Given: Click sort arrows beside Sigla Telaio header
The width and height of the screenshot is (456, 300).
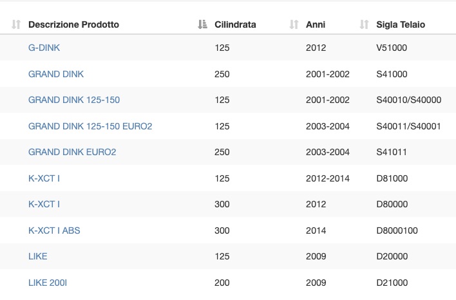Looking at the screenshot, I should [364, 24].
